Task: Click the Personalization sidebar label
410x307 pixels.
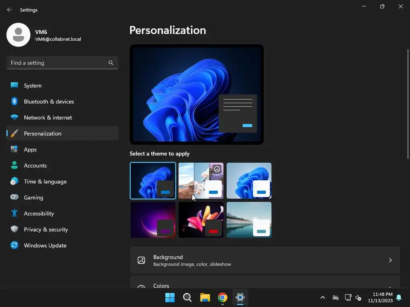Action: [x=42, y=134]
